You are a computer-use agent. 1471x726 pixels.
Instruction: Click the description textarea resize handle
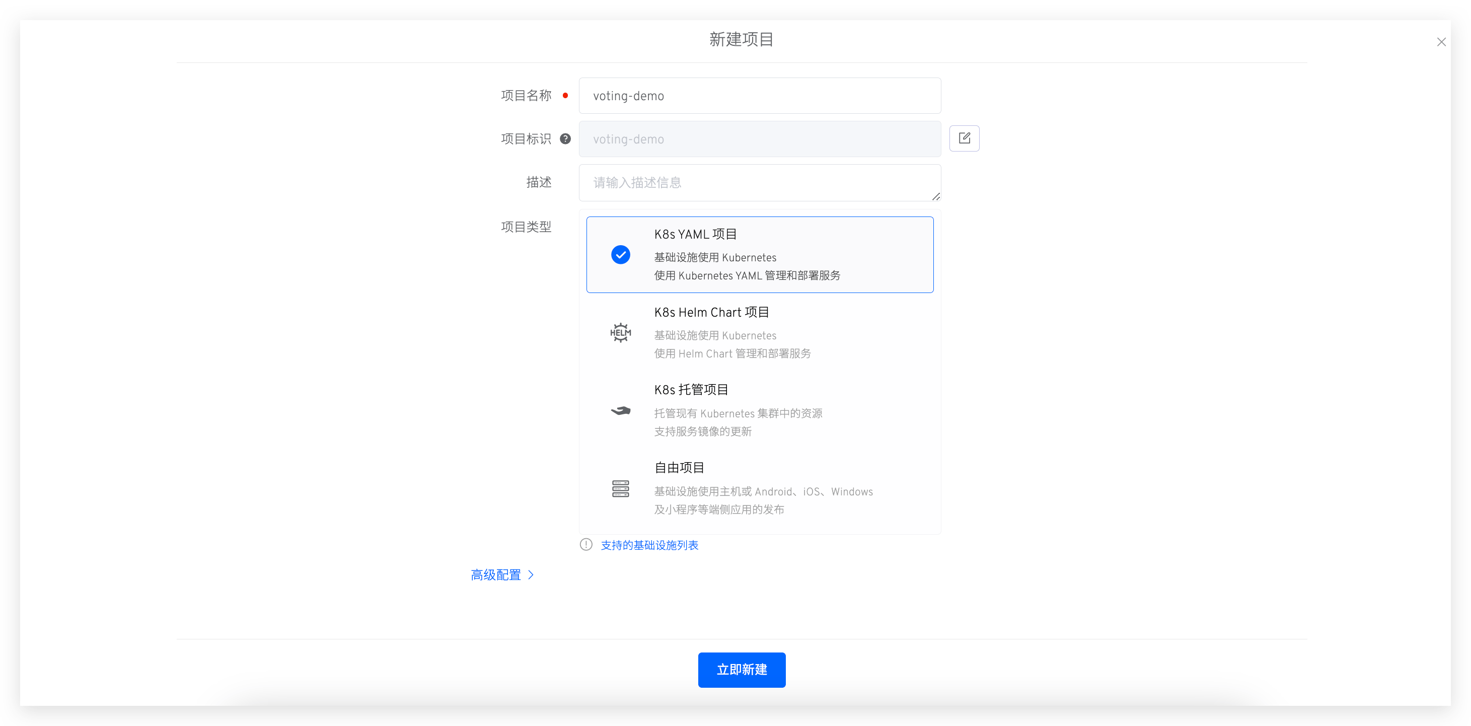pyautogui.click(x=935, y=196)
